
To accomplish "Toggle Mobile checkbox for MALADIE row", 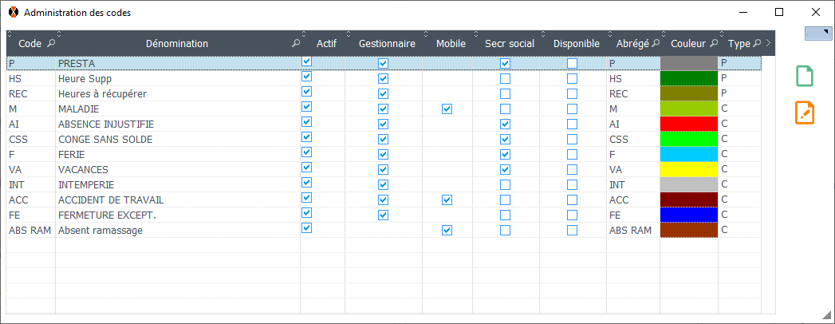I will (447, 109).
